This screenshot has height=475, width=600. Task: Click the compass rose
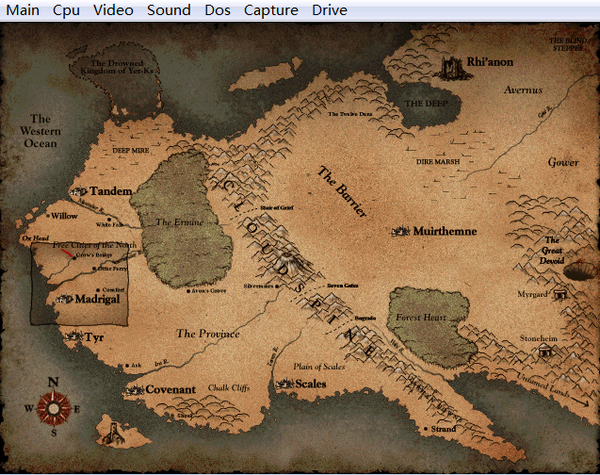[53, 408]
